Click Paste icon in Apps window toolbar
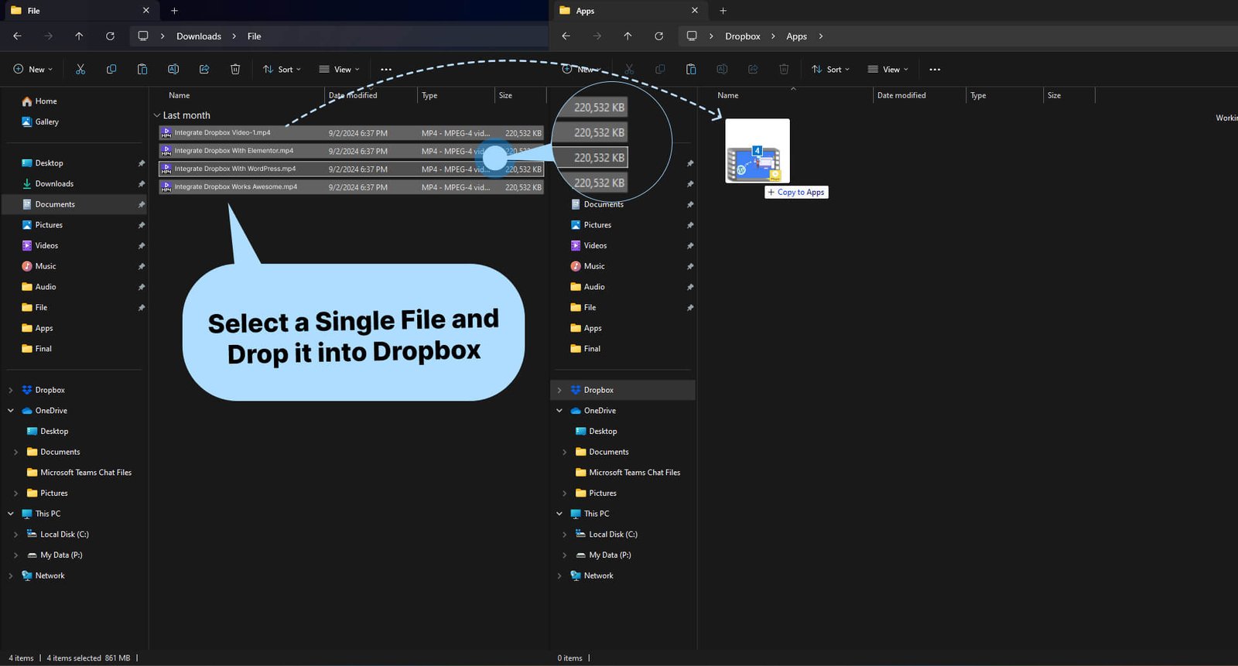 tap(691, 69)
